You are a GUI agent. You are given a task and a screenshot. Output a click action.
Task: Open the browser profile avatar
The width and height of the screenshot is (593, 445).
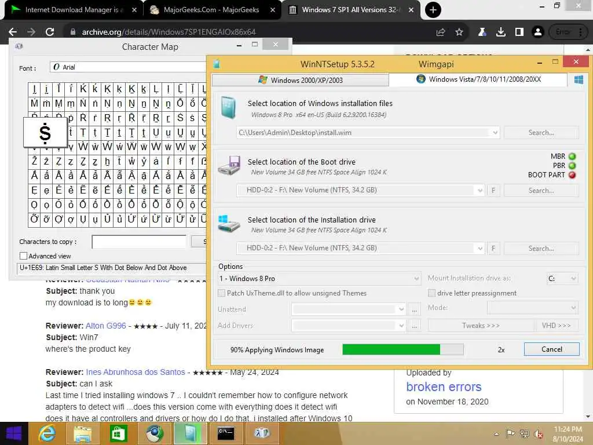pyautogui.click(x=537, y=32)
